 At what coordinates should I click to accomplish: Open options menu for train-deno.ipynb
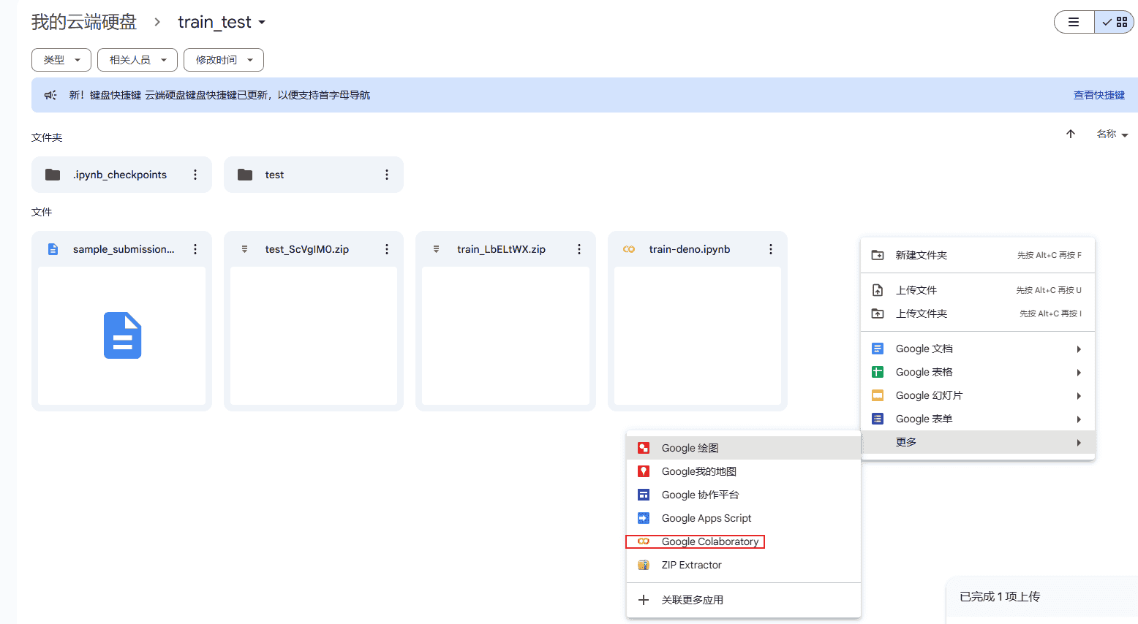pos(770,248)
